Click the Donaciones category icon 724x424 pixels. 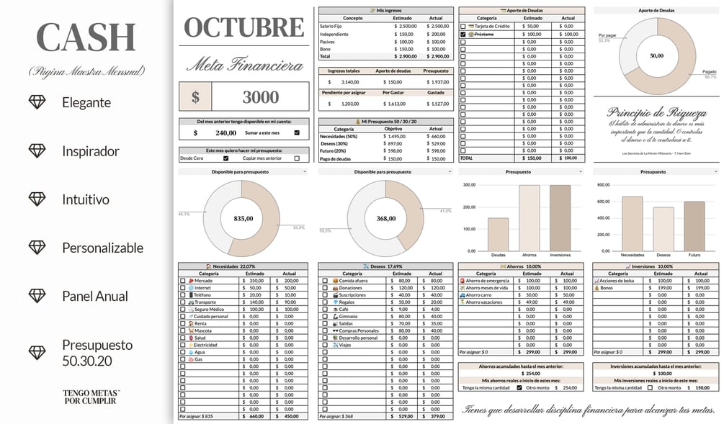(335, 288)
